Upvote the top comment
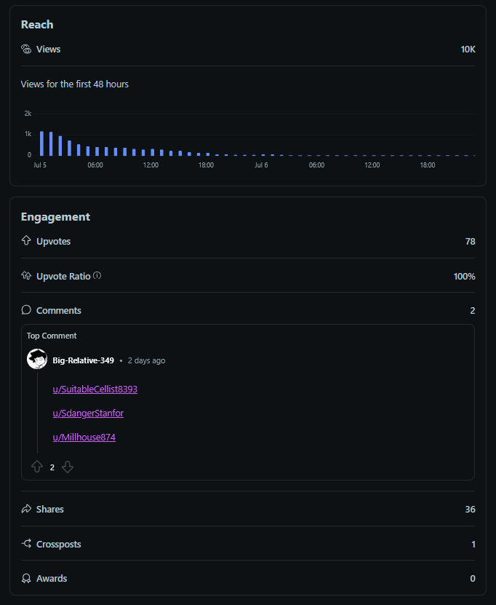The image size is (496, 605). tap(37, 467)
